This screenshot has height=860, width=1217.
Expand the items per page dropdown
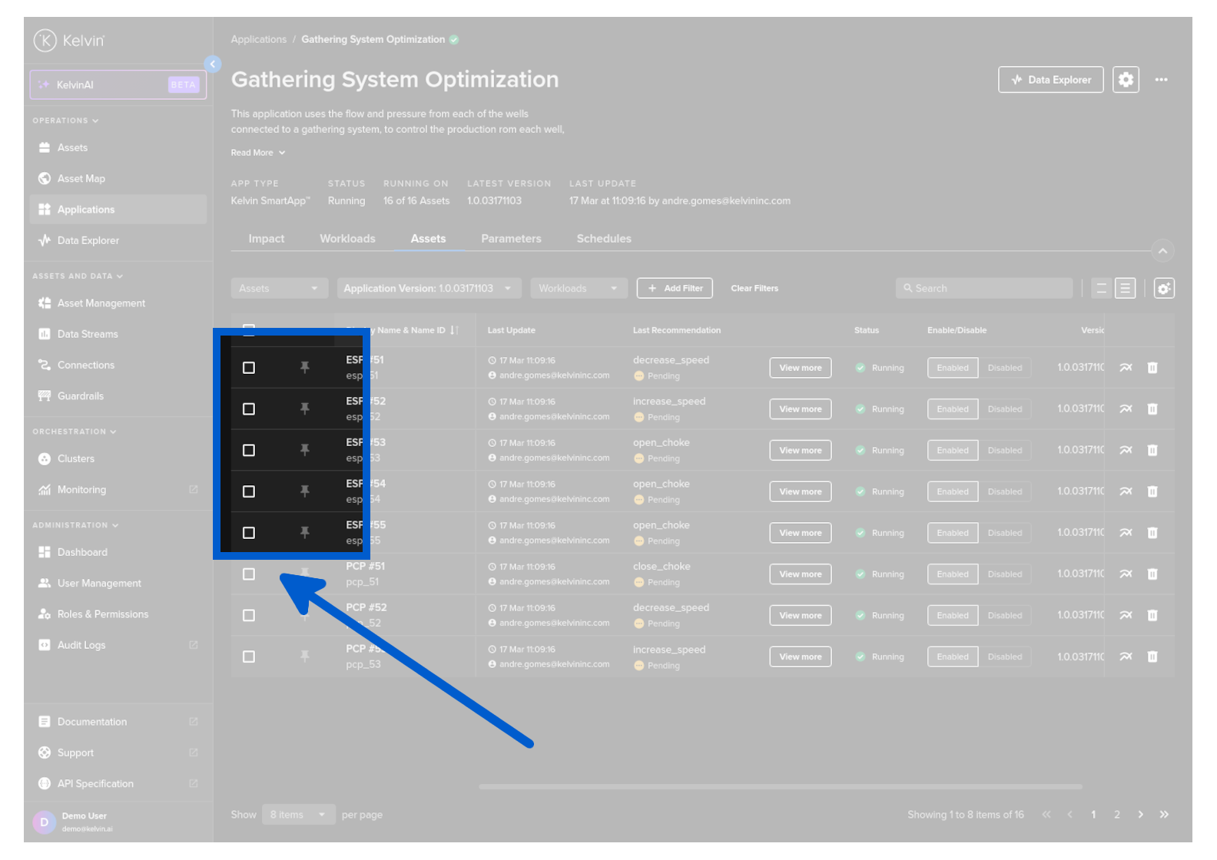[297, 815]
